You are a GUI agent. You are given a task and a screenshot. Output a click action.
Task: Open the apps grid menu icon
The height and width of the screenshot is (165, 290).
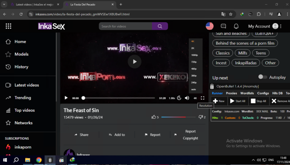(8, 26)
